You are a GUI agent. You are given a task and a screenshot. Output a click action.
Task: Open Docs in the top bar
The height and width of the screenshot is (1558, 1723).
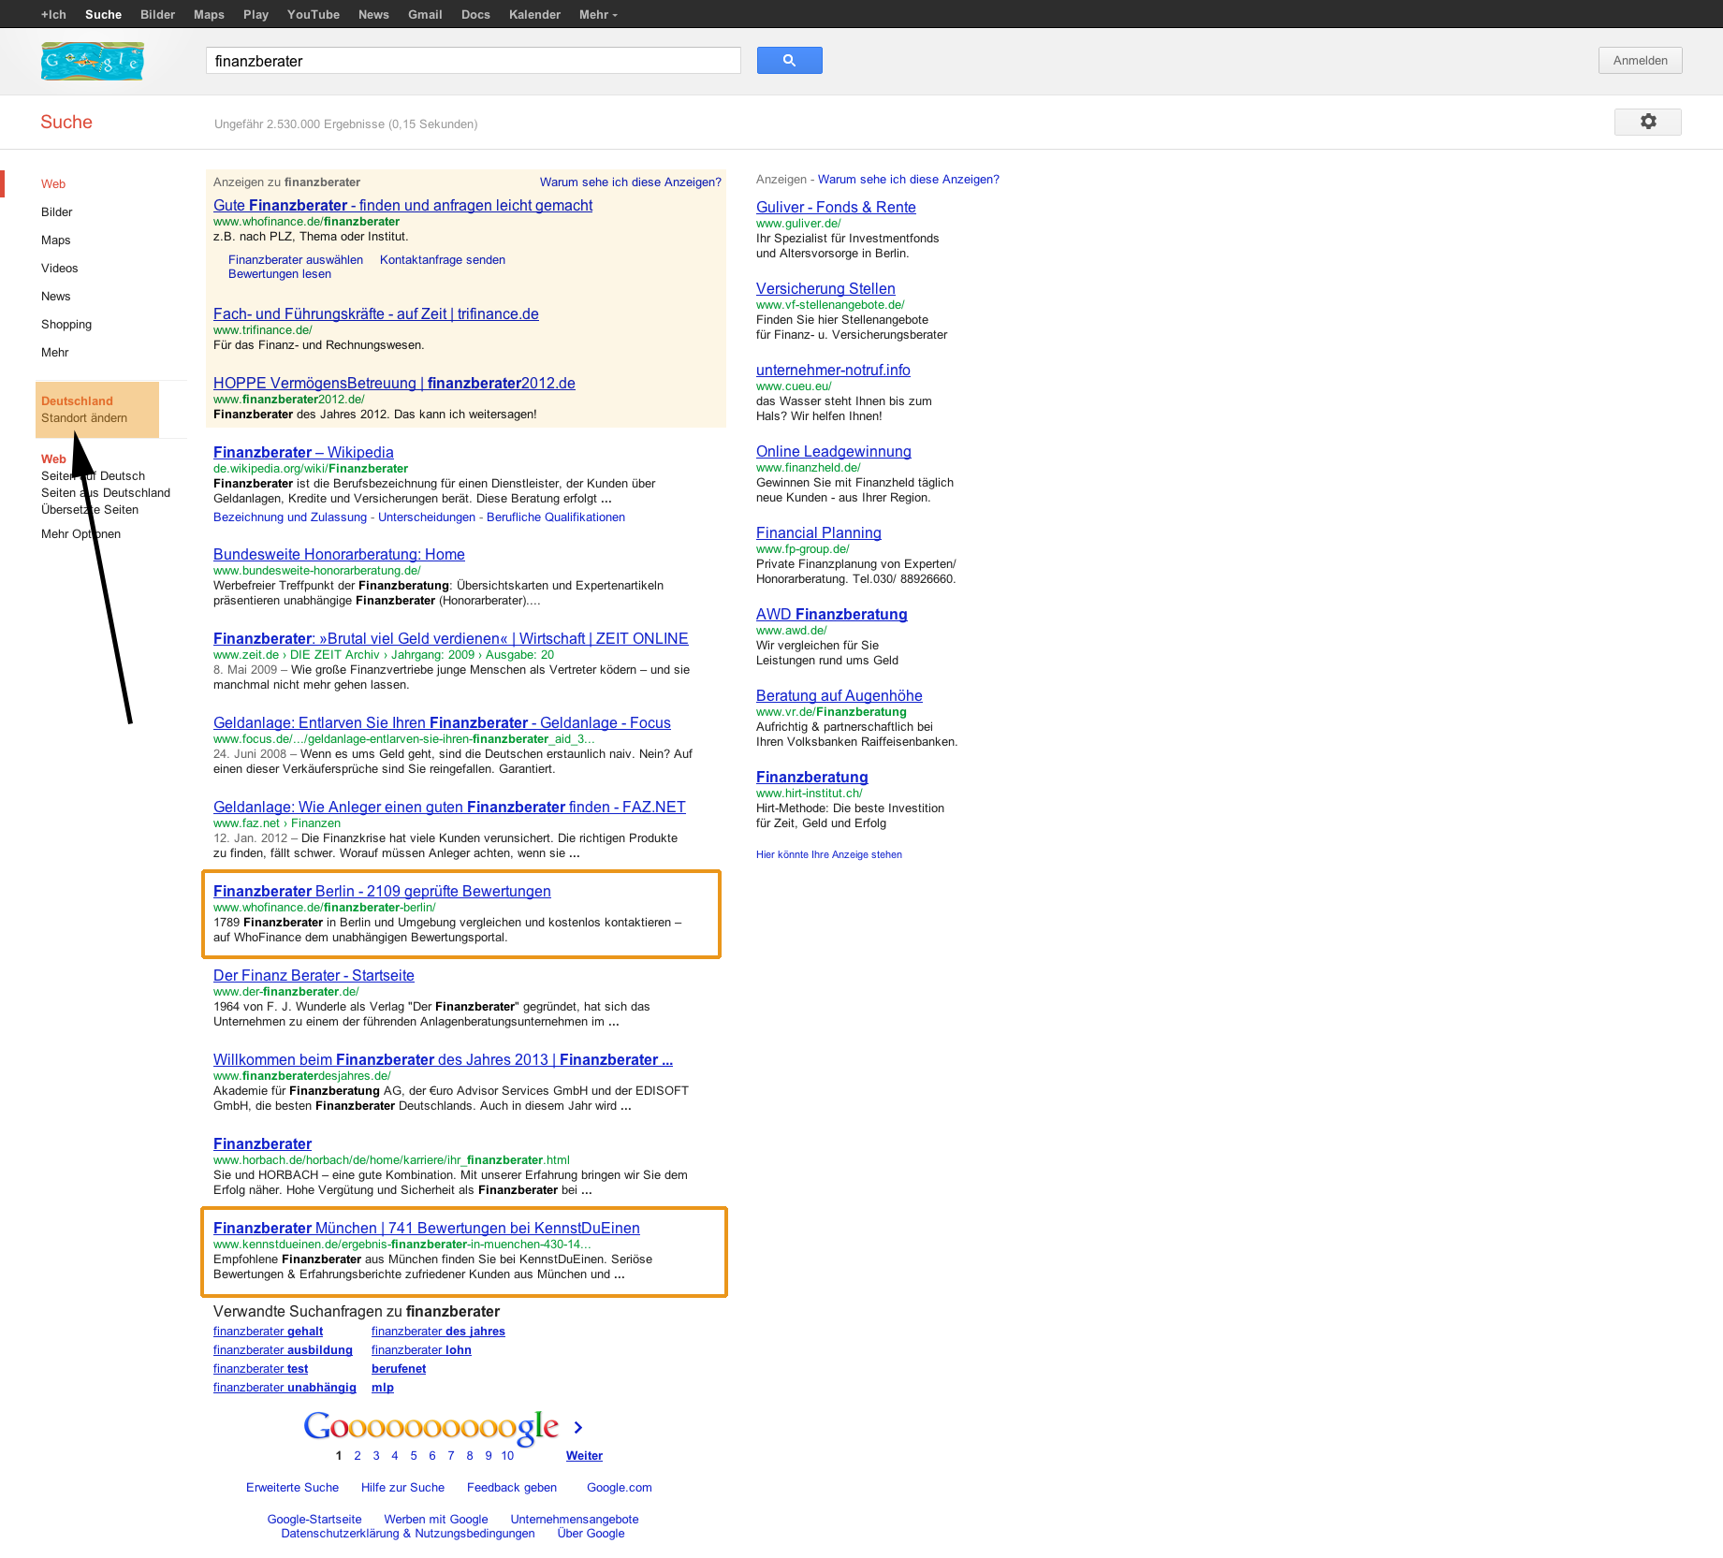click(x=475, y=14)
